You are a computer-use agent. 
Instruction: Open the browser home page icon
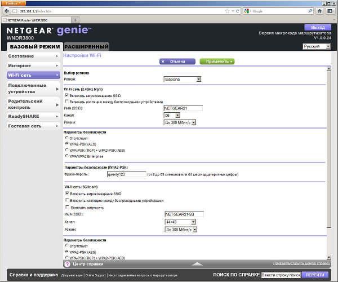click(319, 11)
